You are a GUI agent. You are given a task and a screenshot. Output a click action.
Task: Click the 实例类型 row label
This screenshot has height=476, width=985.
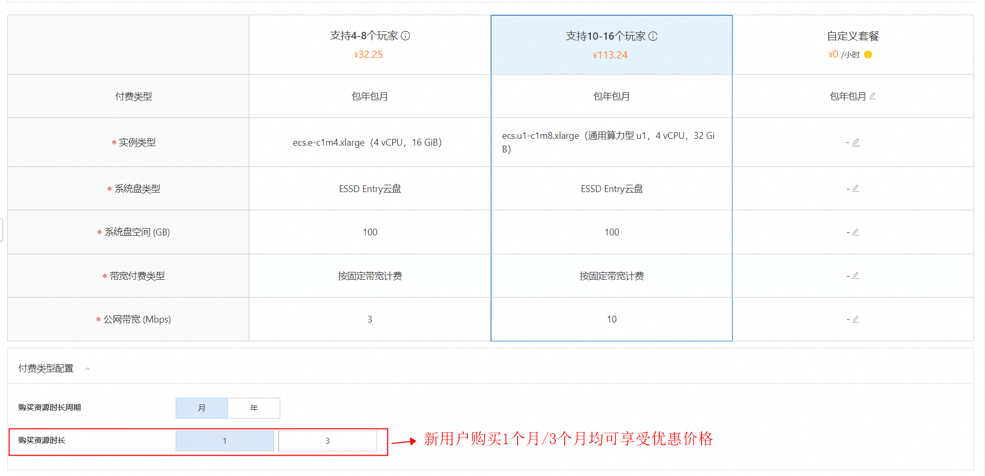137,142
